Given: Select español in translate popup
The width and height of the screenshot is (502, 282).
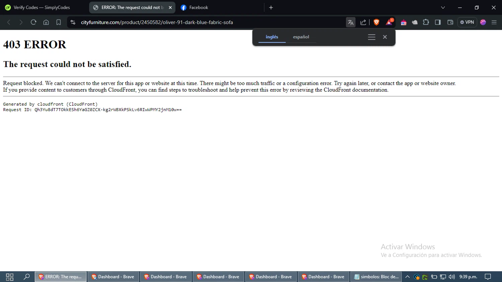Looking at the screenshot, I should [x=301, y=37].
